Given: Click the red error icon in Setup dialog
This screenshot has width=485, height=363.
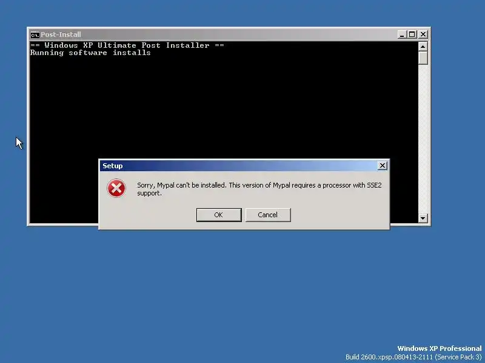Looking at the screenshot, I should click(x=116, y=188).
